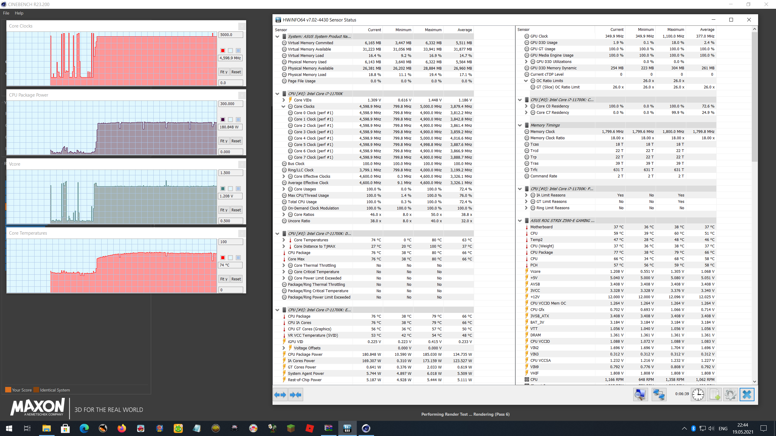This screenshot has height=436, width=776.
Task: Click the collapse columns inward arrows icon
Action: (296, 395)
